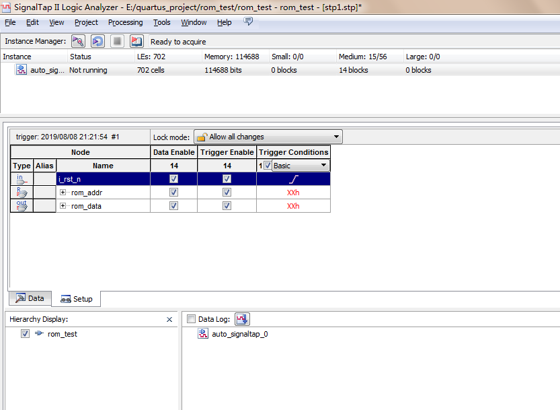Click rising edge trigger condition for i_rst_n
Image resolution: width=560 pixels, height=410 pixels.
tap(294, 179)
